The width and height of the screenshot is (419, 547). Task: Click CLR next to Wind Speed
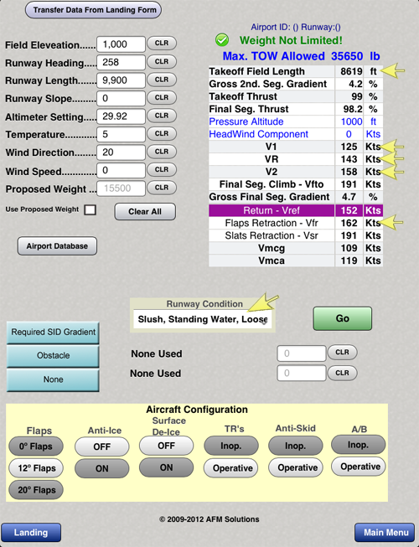click(162, 169)
